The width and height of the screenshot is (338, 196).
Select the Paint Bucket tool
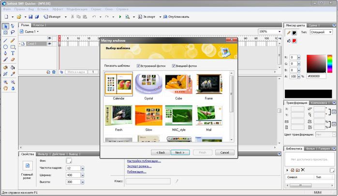pyautogui.click(x=13, y=68)
